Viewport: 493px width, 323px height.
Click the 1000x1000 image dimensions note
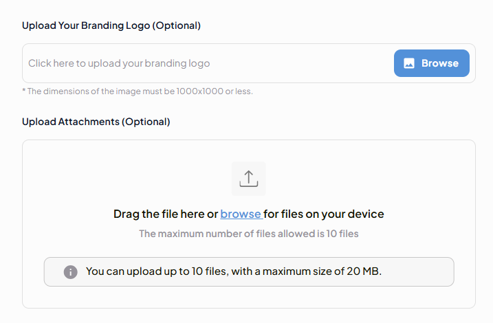tap(138, 91)
